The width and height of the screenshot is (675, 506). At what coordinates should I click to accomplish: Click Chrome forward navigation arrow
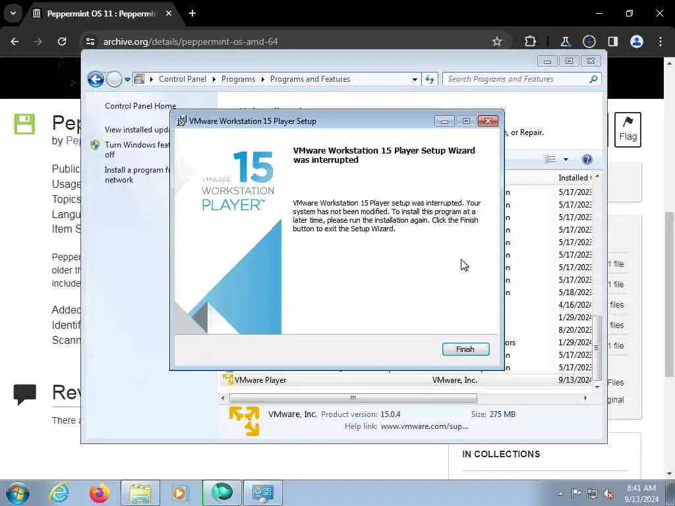point(38,42)
